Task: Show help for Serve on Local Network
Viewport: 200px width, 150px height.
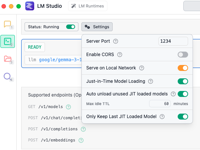Action: [x=142, y=68]
